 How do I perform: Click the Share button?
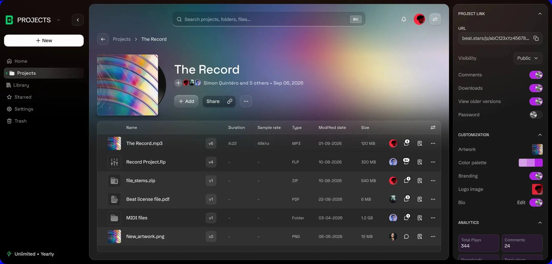coord(213,101)
